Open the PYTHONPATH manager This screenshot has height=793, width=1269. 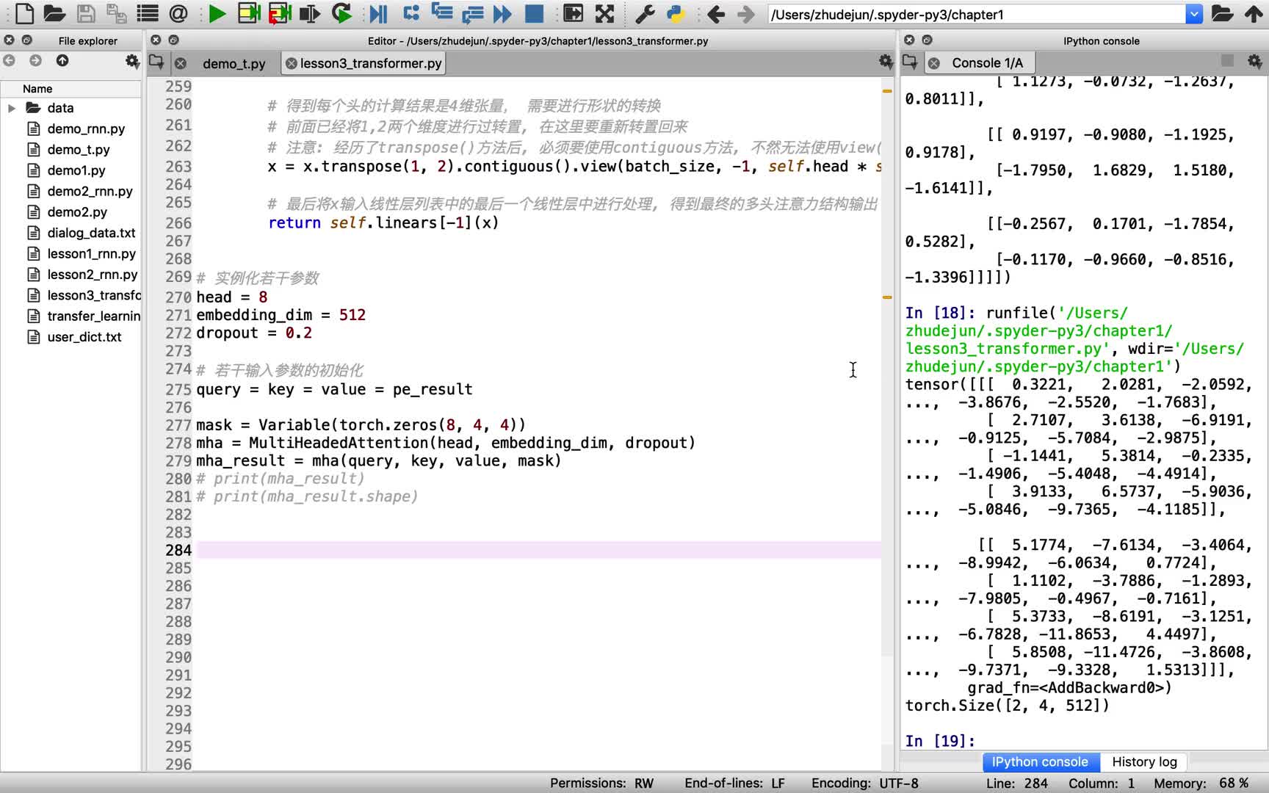click(675, 13)
